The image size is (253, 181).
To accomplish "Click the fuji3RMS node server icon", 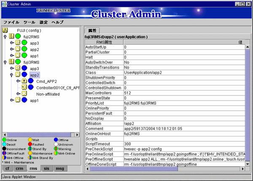I will (11, 61).
